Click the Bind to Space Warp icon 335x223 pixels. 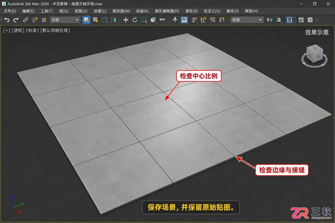tap(44, 20)
